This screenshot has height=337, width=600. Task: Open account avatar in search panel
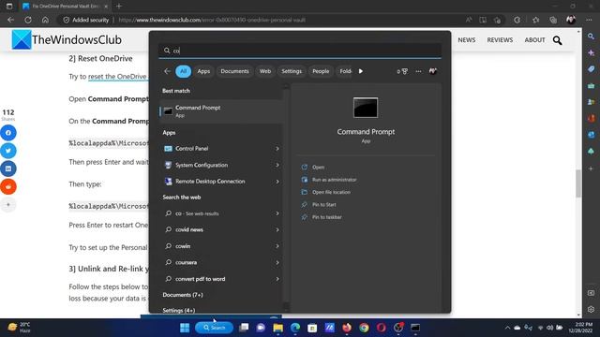(x=433, y=71)
